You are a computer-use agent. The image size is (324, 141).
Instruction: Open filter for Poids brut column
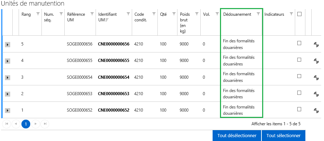coord(197,14)
